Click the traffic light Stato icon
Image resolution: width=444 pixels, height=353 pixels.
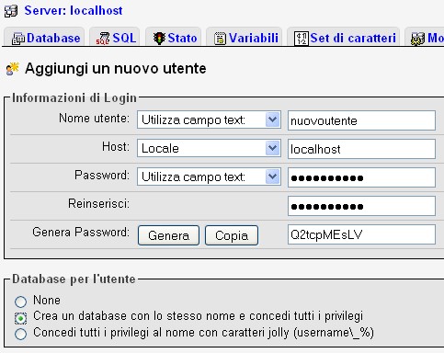pyautogui.click(x=159, y=39)
